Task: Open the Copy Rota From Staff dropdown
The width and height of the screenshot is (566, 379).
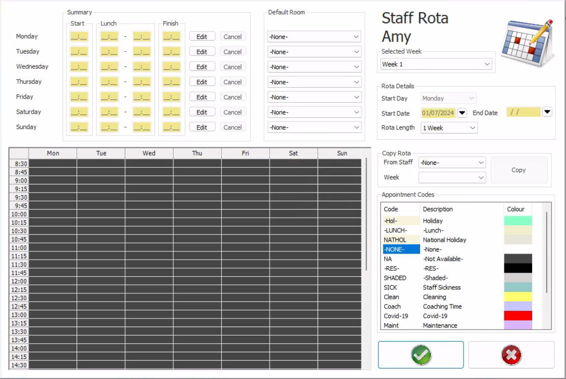Action: tap(452, 163)
